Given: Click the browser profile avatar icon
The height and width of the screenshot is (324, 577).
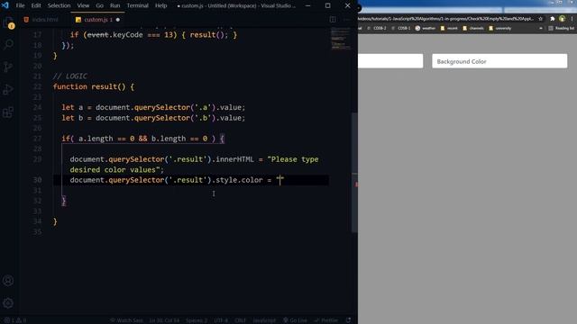Looking at the screenshot, I should point(562,19).
